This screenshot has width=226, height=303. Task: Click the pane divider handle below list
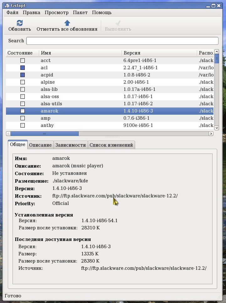(x=112, y=137)
